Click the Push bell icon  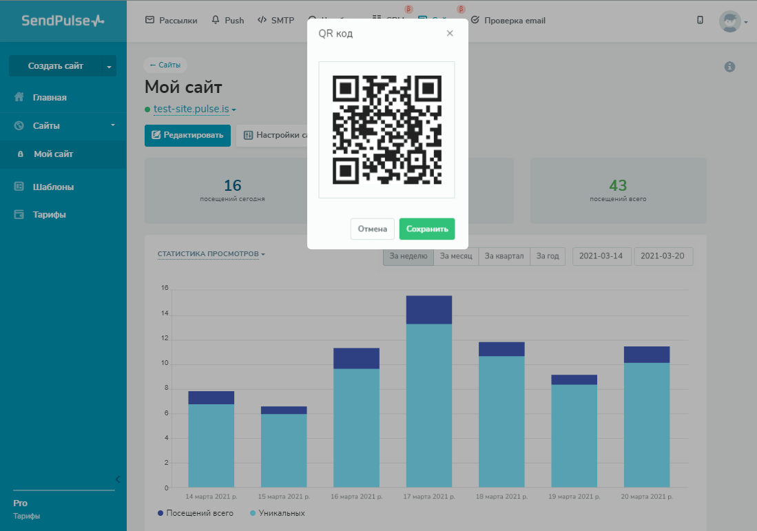point(216,20)
